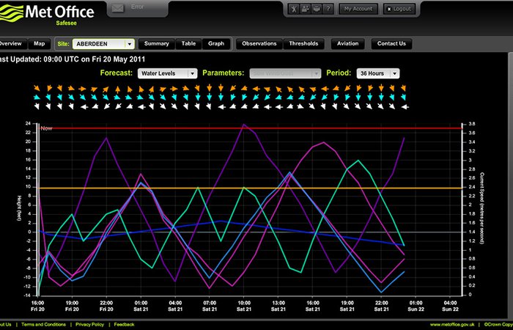Open help via the question mark icon
Viewport: 513px width, 330px height.
(x=328, y=9)
